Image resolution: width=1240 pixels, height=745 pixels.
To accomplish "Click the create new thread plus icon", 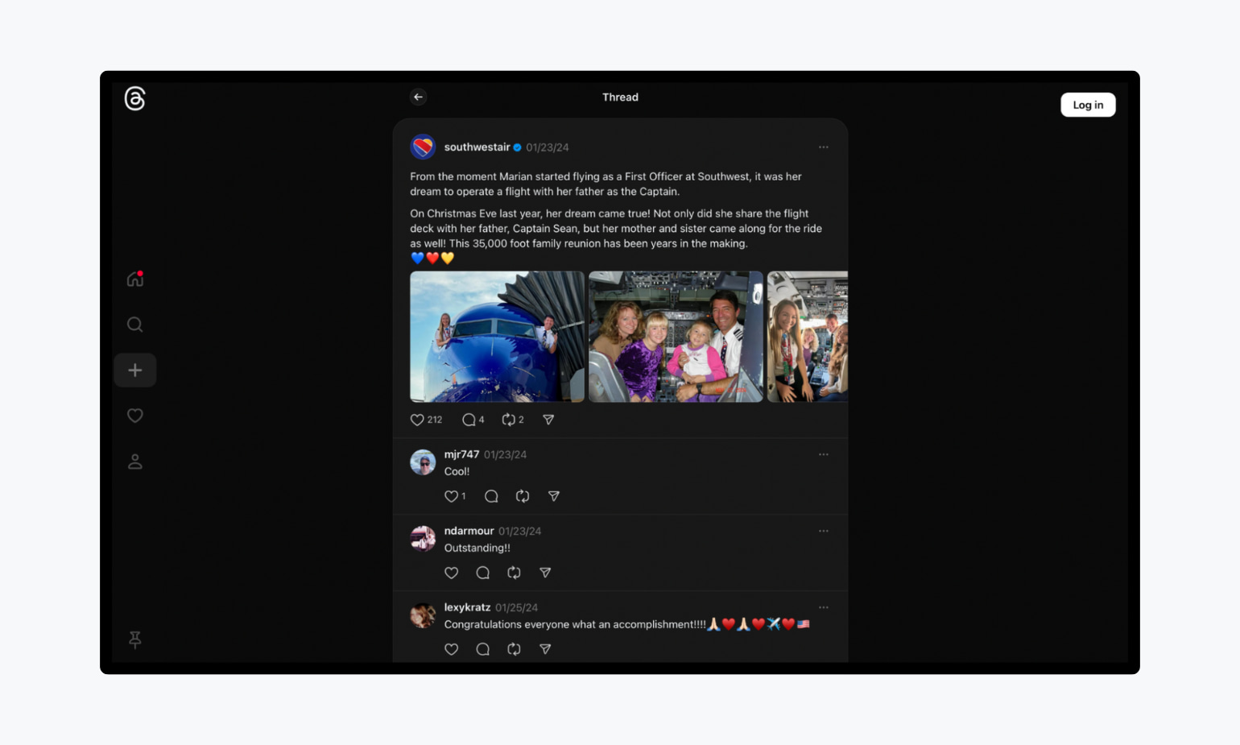I will (134, 370).
